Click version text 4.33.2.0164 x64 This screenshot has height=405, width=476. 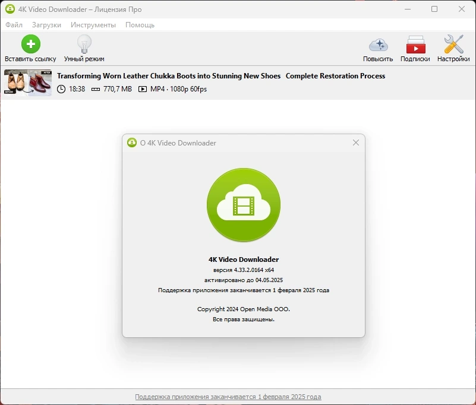coord(244,270)
